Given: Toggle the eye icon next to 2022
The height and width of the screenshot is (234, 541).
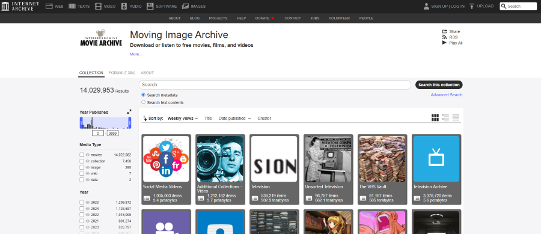Looking at the screenshot, I should (88, 215).
